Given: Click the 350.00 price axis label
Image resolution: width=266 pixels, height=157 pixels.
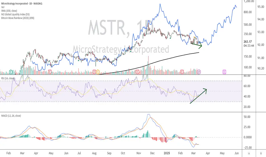Looking at the screenshot, I should [248, 34].
